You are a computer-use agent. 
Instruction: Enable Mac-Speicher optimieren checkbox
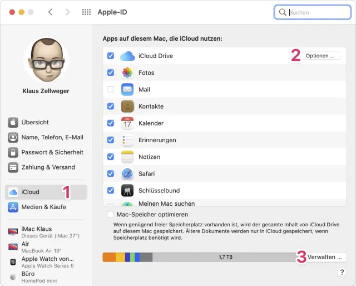[x=110, y=214]
